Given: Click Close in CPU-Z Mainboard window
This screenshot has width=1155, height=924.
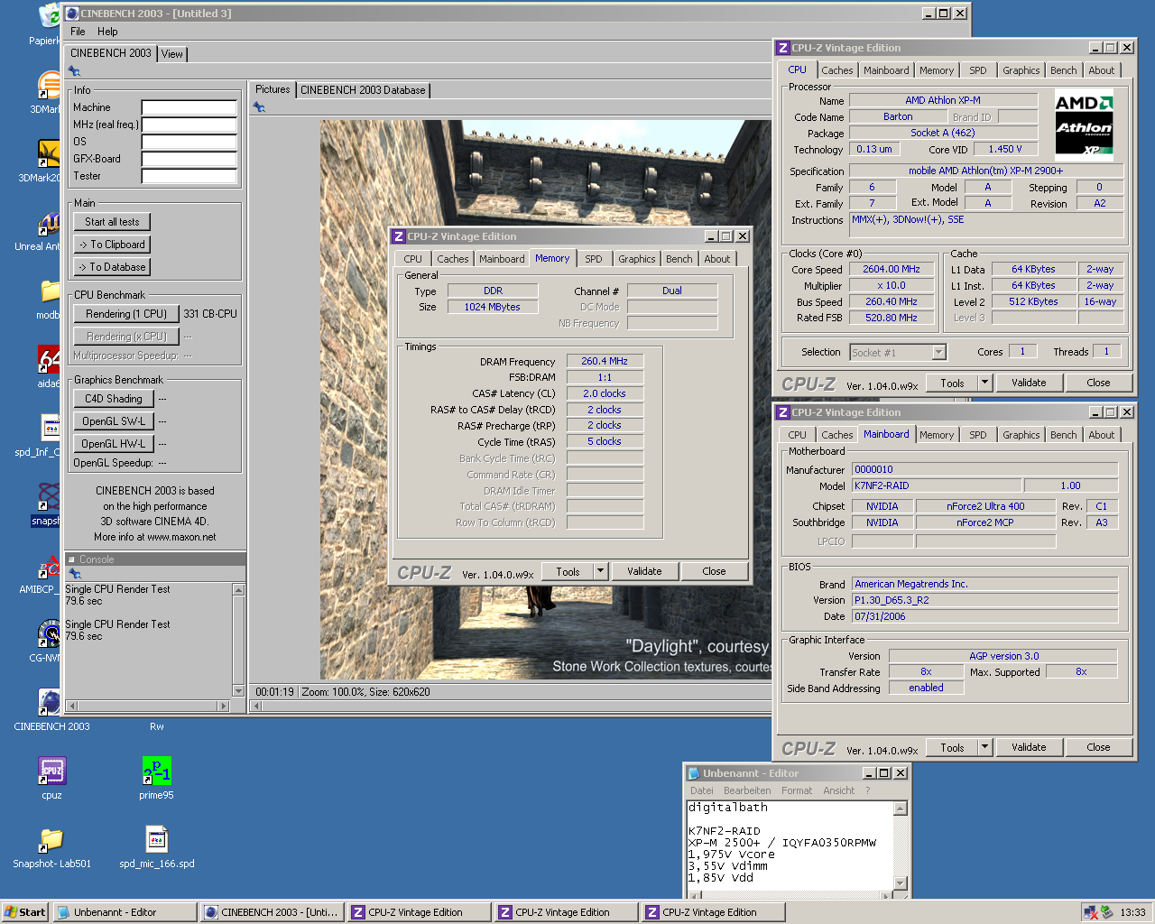Looking at the screenshot, I should pyautogui.click(x=1098, y=747).
